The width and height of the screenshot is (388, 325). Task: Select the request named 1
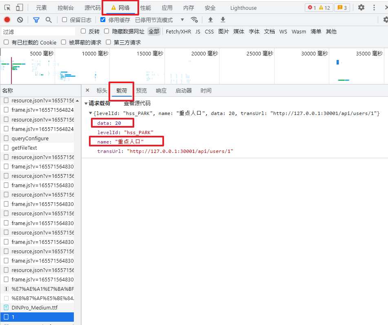click(37, 317)
